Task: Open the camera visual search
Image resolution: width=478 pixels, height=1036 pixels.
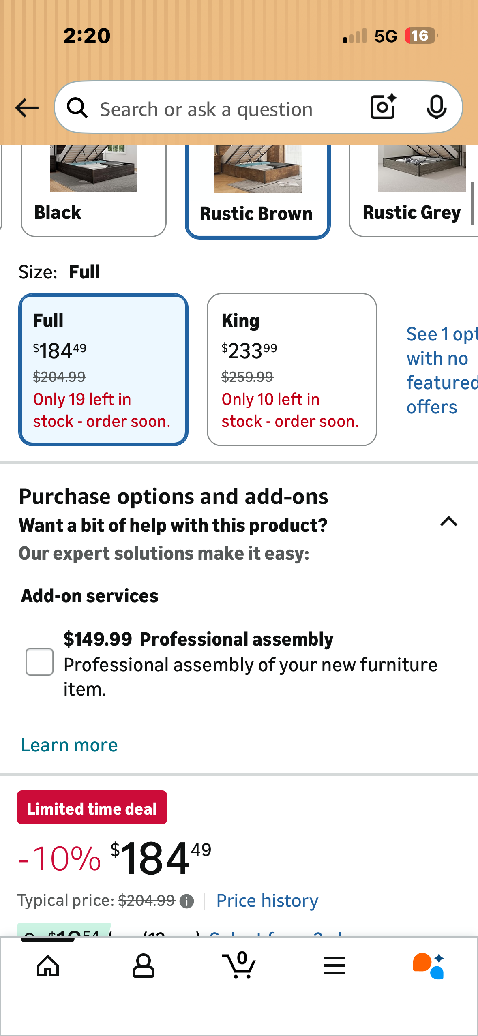Action: click(x=382, y=108)
